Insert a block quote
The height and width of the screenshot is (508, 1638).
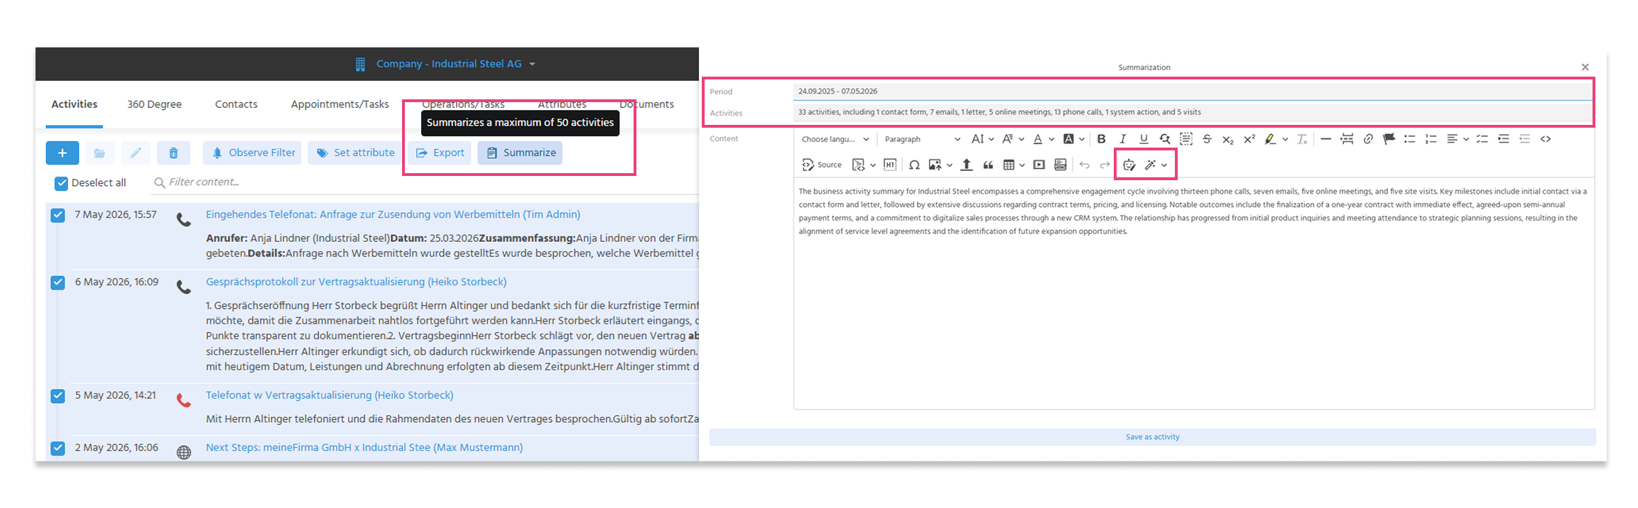988,165
